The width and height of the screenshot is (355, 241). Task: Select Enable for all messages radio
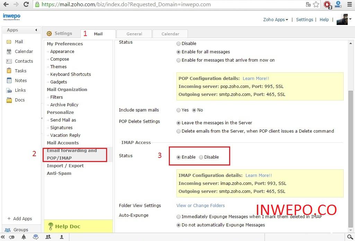coord(179,52)
